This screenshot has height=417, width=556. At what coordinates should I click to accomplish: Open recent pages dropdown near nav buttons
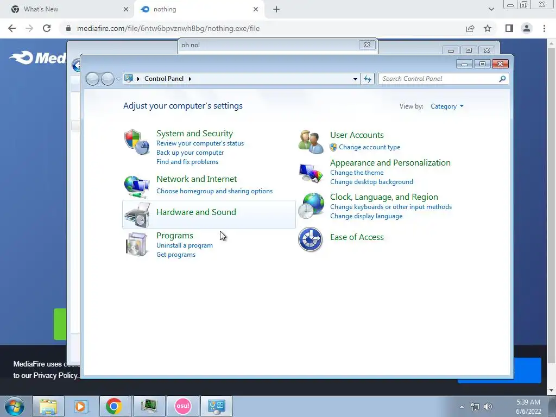click(x=118, y=79)
